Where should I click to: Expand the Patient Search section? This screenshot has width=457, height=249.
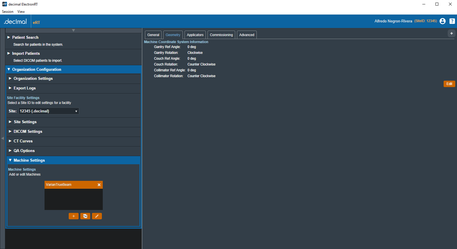(25, 38)
